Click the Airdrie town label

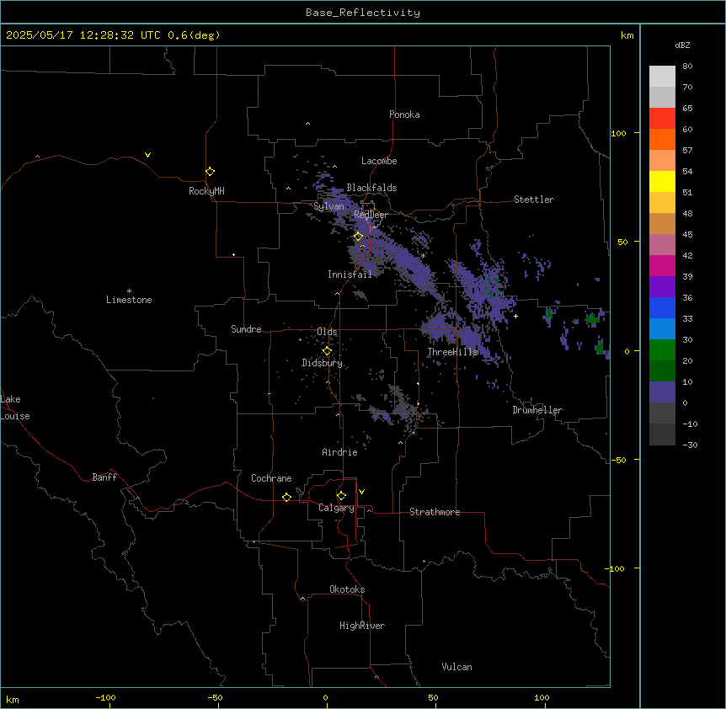click(x=340, y=452)
